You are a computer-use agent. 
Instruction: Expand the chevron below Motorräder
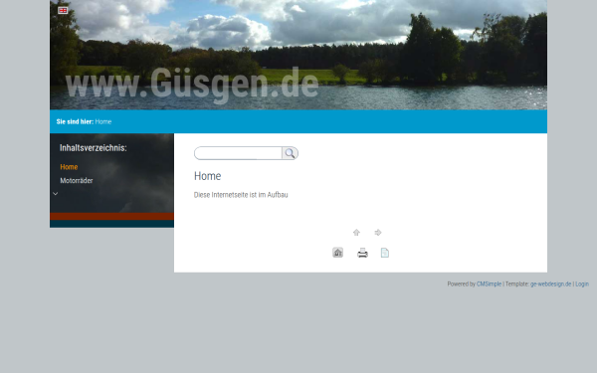(55, 194)
